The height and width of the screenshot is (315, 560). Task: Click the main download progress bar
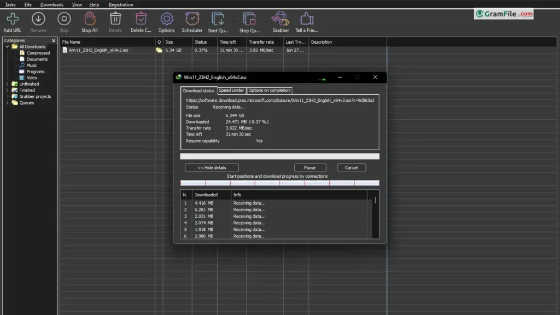(x=279, y=156)
